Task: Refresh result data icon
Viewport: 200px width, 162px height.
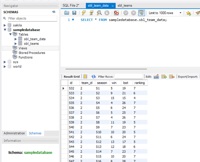Action: (93, 77)
